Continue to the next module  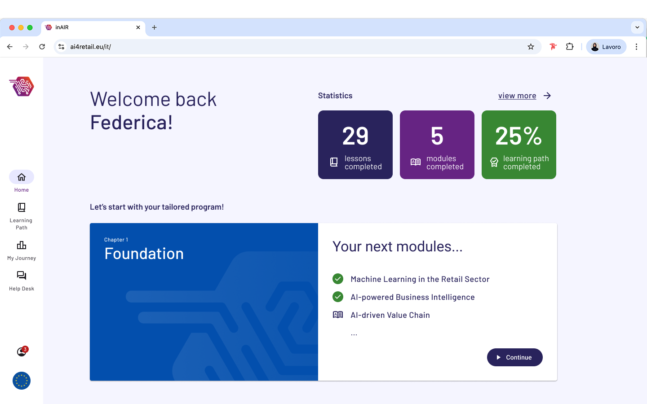(x=515, y=357)
